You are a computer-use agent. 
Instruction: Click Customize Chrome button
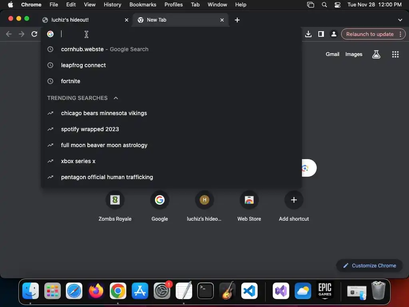tap(369, 265)
